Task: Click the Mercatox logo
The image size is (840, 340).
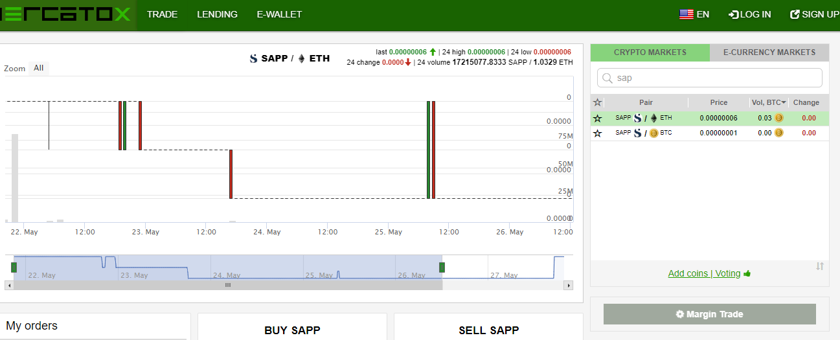Action: 65,14
